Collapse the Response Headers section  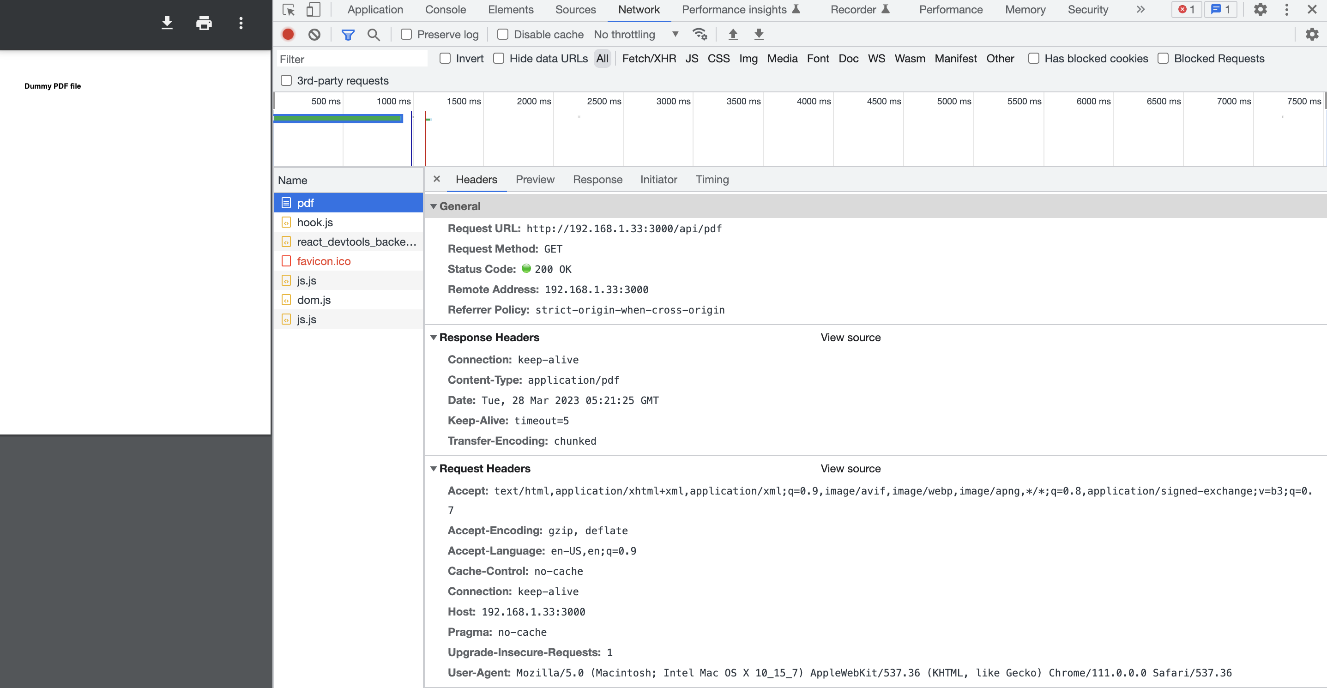[x=434, y=338]
